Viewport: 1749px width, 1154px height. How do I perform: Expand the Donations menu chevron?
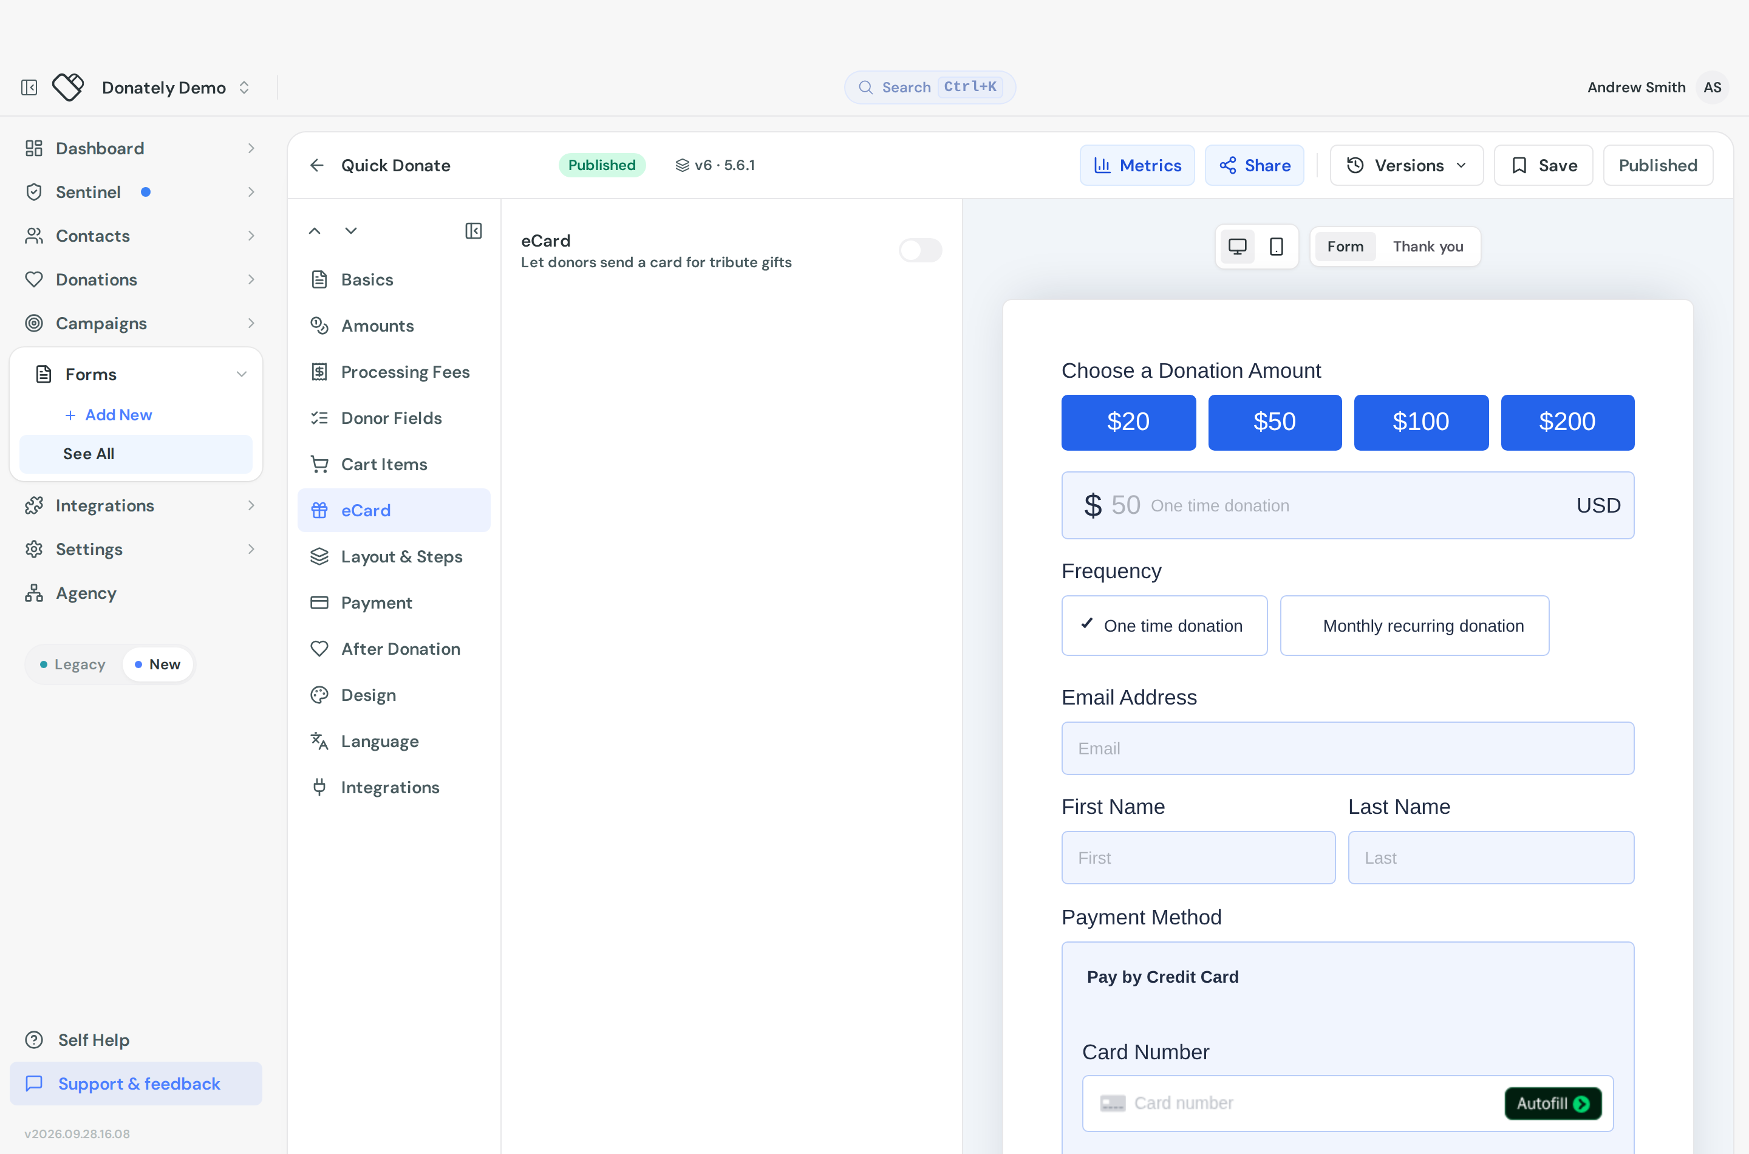(x=251, y=279)
